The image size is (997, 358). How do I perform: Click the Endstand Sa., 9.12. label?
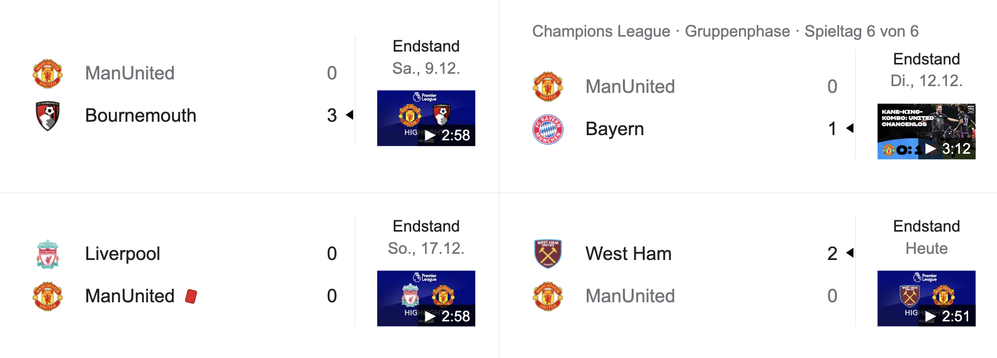[426, 57]
